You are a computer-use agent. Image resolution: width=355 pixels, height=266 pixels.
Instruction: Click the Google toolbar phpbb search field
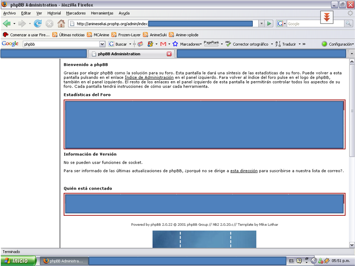point(61,44)
